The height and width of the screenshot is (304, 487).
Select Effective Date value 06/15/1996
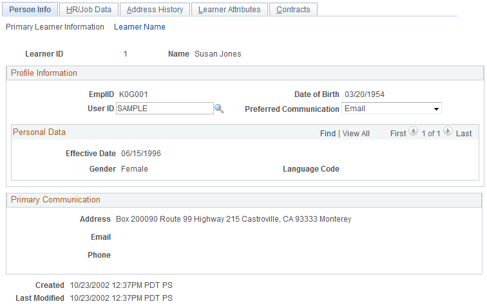[141, 154]
